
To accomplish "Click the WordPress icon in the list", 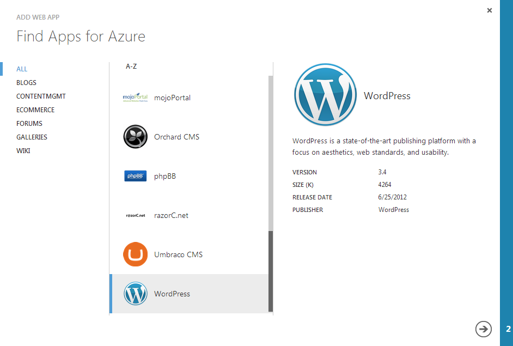I will [x=135, y=294].
